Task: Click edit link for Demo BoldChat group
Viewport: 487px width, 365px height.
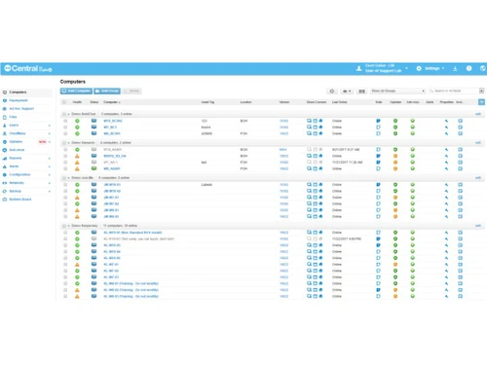Action: [478, 114]
